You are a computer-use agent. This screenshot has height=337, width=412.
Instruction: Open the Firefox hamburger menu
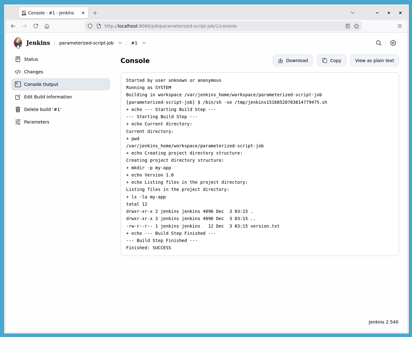point(400,26)
